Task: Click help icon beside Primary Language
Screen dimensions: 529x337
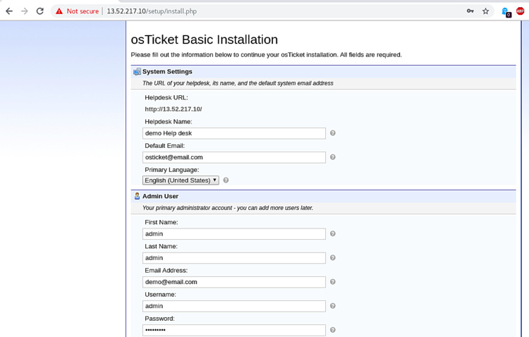Action: 226,180
